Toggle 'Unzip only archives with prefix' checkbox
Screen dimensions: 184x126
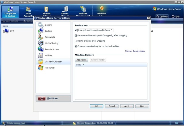click(x=76, y=30)
